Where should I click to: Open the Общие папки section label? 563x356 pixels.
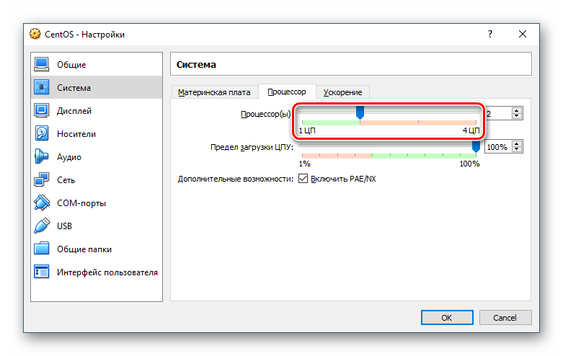click(84, 249)
